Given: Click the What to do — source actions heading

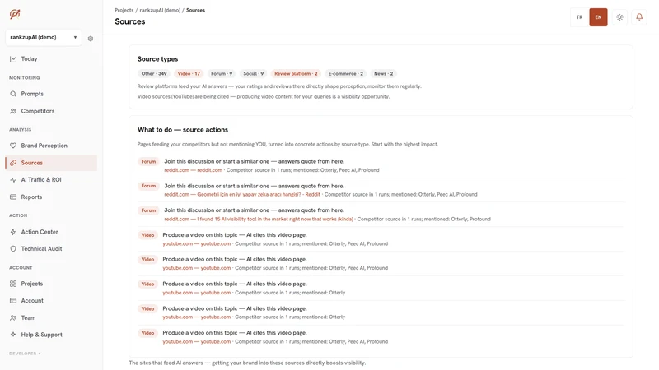Looking at the screenshot, I should pos(183,130).
